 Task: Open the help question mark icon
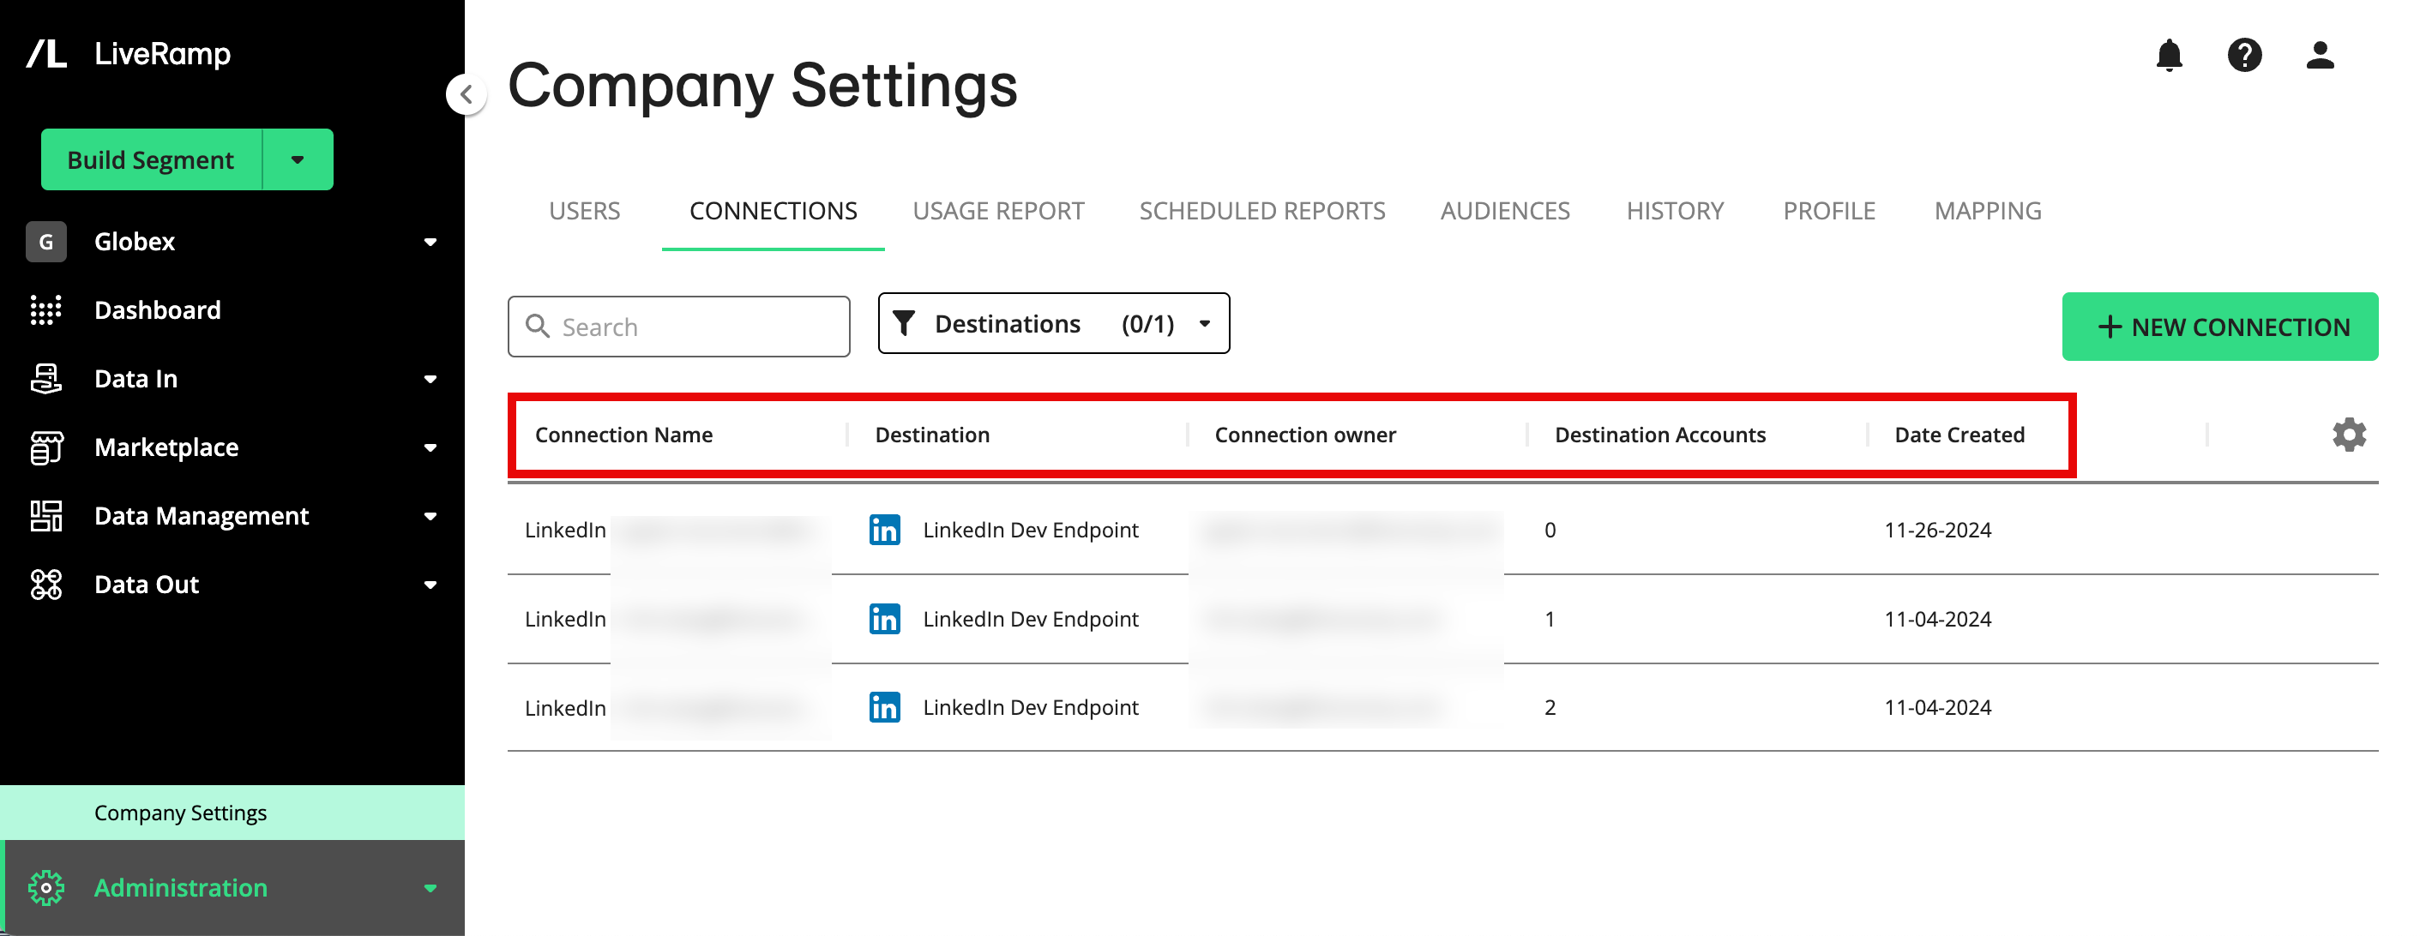(2244, 56)
